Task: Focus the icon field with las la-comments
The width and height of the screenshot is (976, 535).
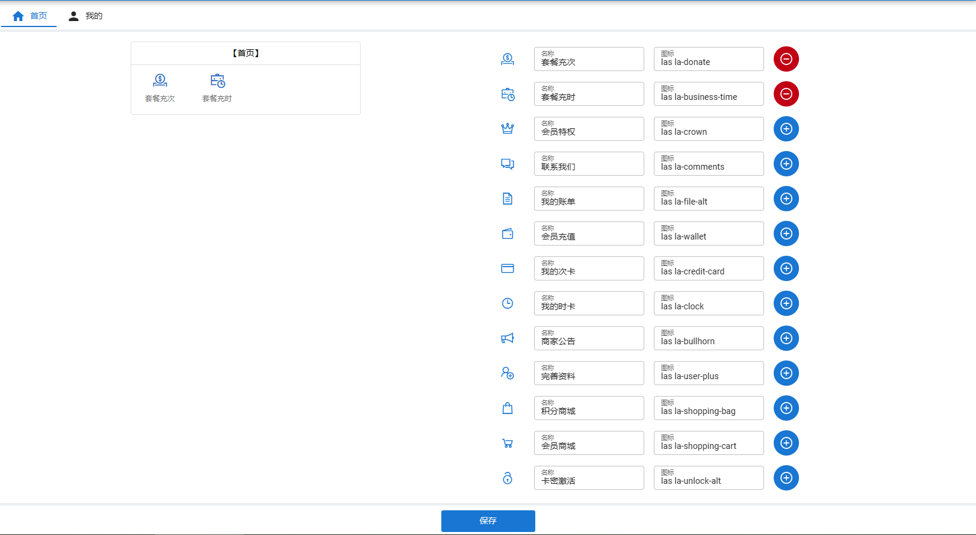Action: point(709,164)
